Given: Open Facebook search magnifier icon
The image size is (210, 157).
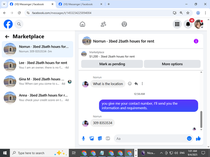Looking at the screenshot, I should tap(19, 24).
